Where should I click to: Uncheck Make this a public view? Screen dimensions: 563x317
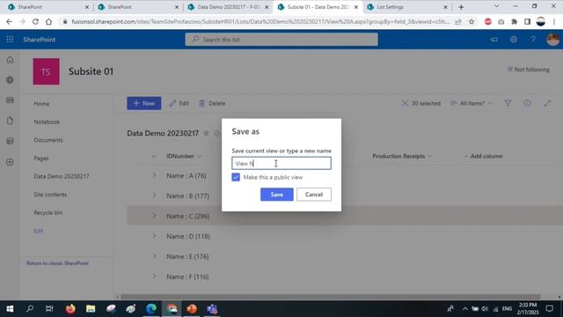(x=236, y=177)
